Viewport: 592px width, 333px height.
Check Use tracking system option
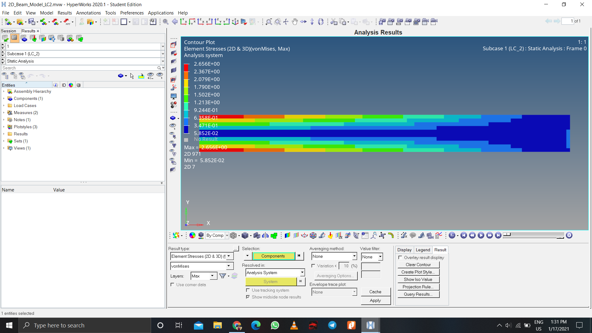pyautogui.click(x=248, y=290)
